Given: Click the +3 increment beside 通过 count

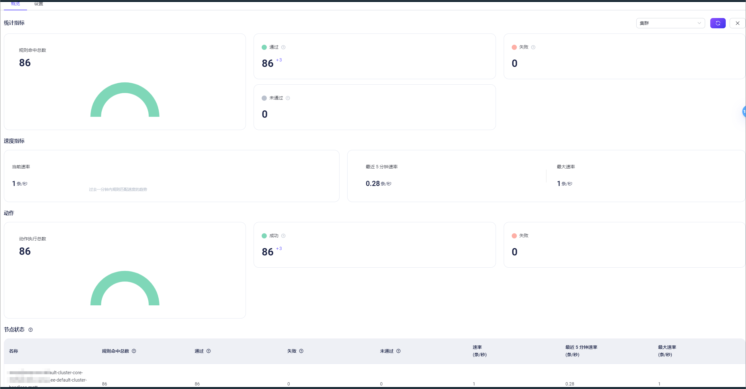Looking at the screenshot, I should pyautogui.click(x=279, y=60).
